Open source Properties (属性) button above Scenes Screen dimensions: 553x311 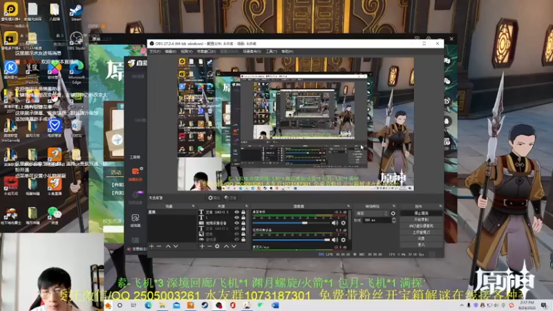click(x=214, y=198)
